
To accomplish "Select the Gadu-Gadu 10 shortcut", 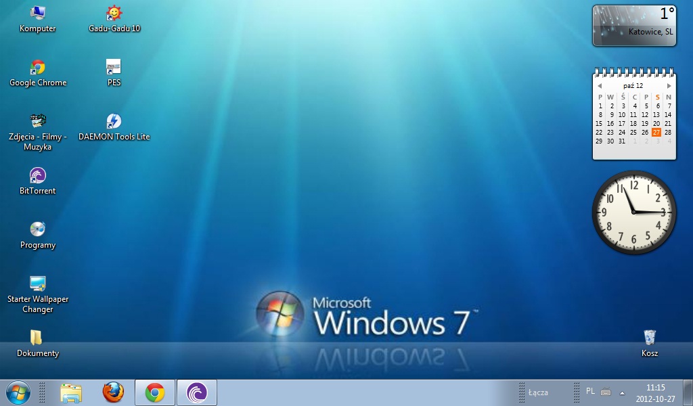I will click(x=114, y=14).
